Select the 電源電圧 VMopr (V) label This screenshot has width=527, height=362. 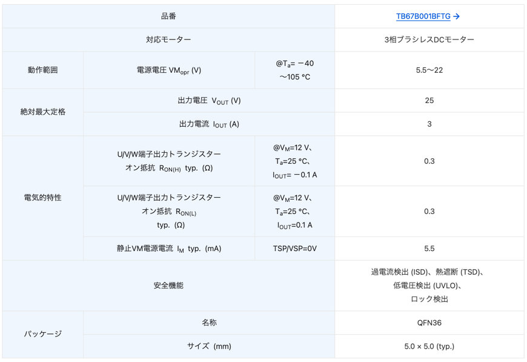(169, 70)
